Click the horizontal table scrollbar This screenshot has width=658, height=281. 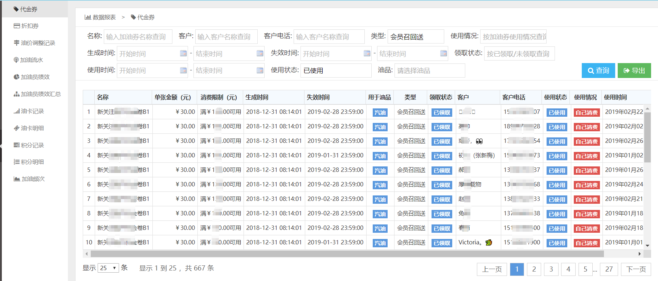pos(347,254)
